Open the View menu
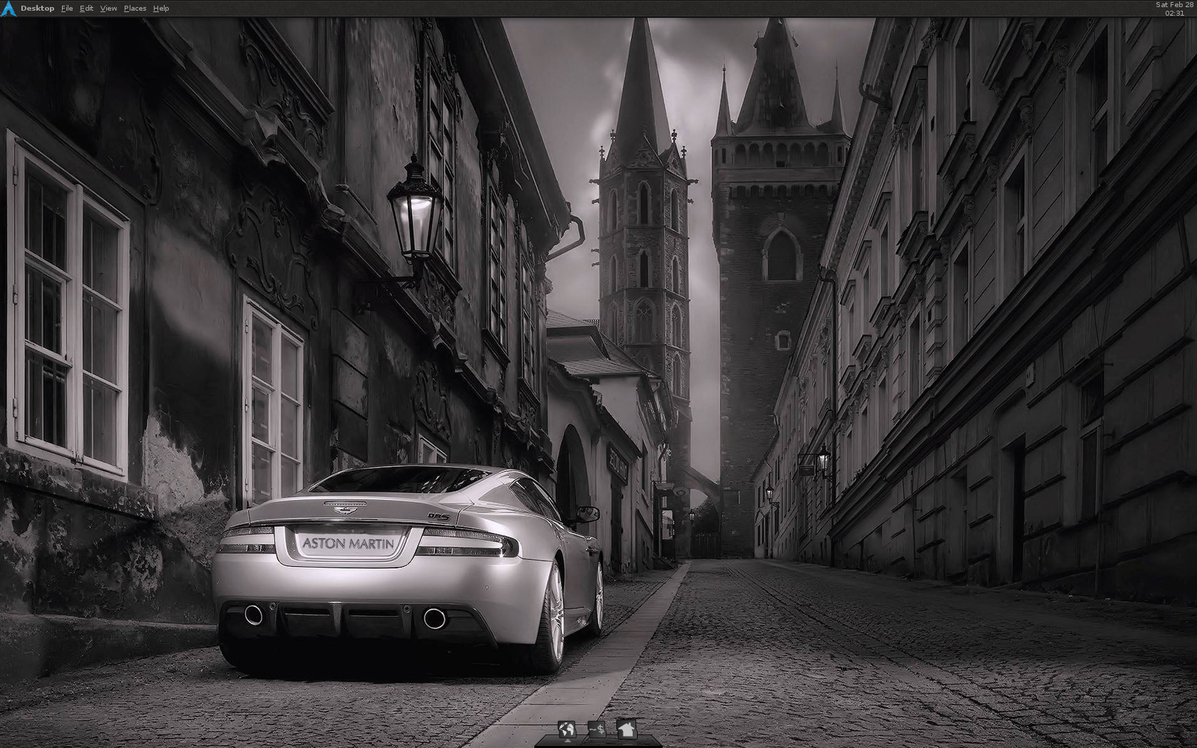 coord(108,9)
